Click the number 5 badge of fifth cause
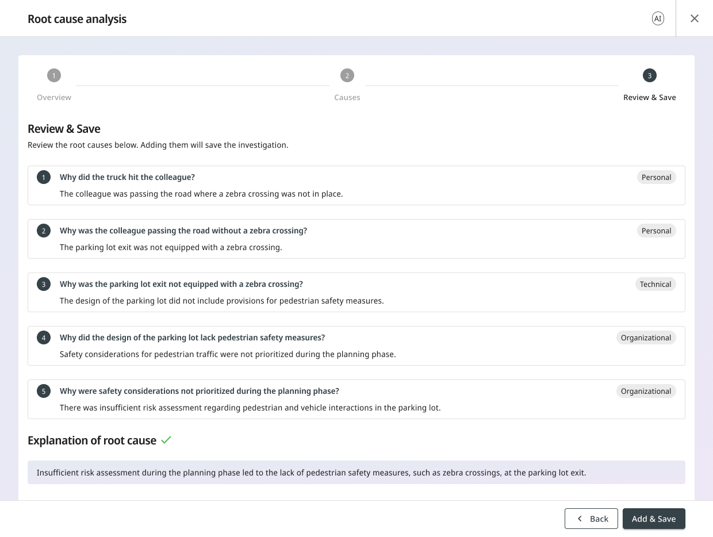Image resolution: width=713 pixels, height=537 pixels. click(x=44, y=392)
